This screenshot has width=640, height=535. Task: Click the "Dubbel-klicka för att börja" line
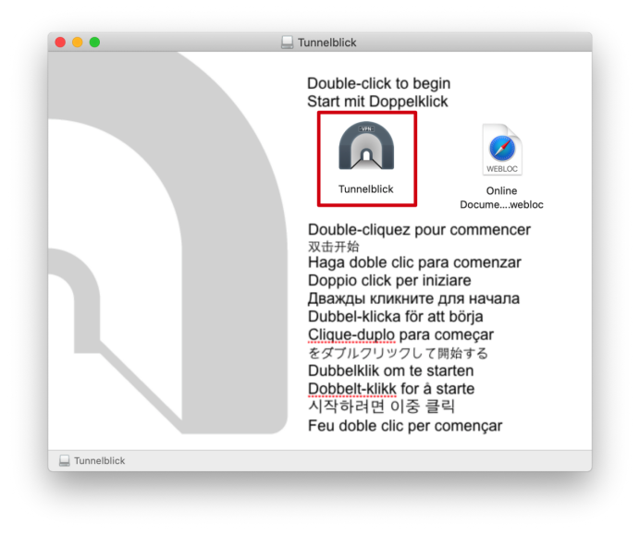[395, 316]
